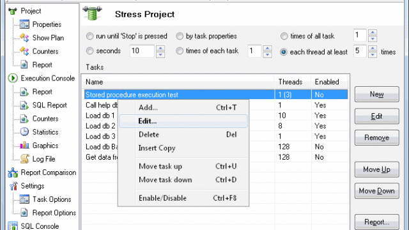Click the Report... button
This screenshot has height=230, width=409.
tap(376, 222)
